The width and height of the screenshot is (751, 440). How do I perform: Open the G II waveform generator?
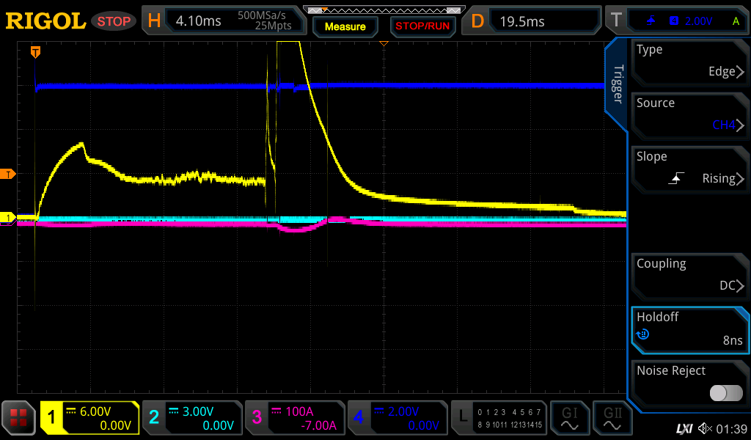coord(612,419)
